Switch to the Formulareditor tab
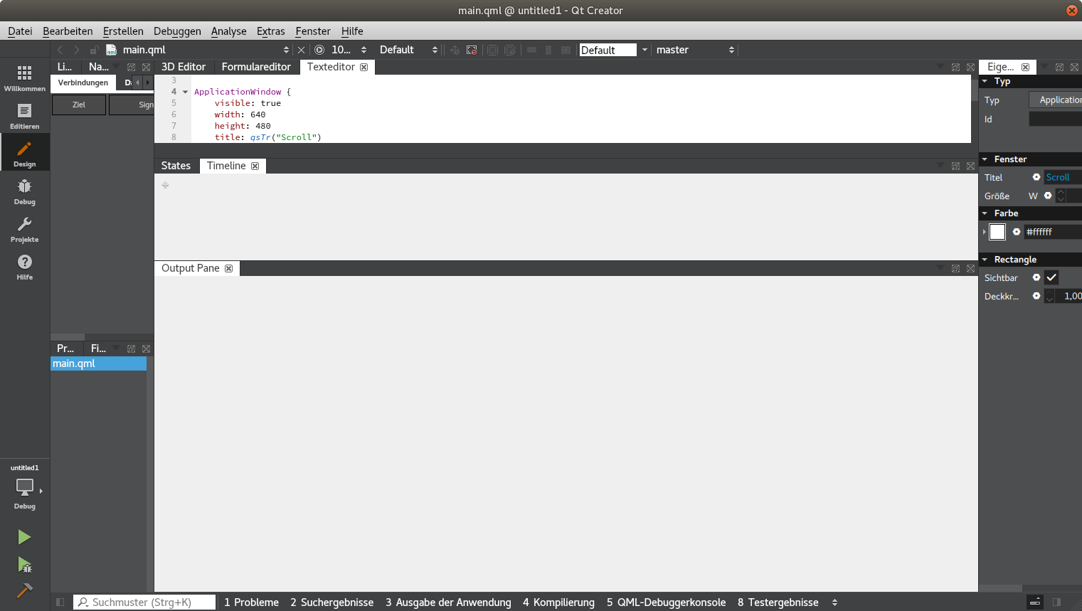Viewport: 1082px width, 611px height. coord(256,67)
